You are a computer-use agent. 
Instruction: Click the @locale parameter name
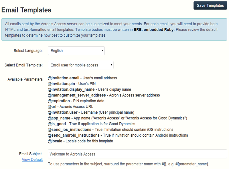(55, 141)
